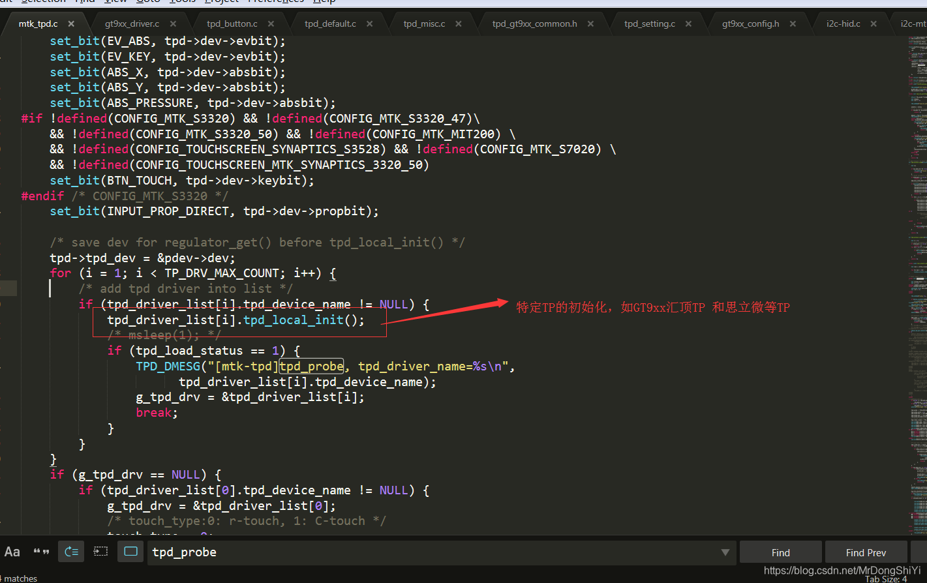Close the tpd_misc.c tab
The height and width of the screenshot is (583, 927).
coord(459,23)
